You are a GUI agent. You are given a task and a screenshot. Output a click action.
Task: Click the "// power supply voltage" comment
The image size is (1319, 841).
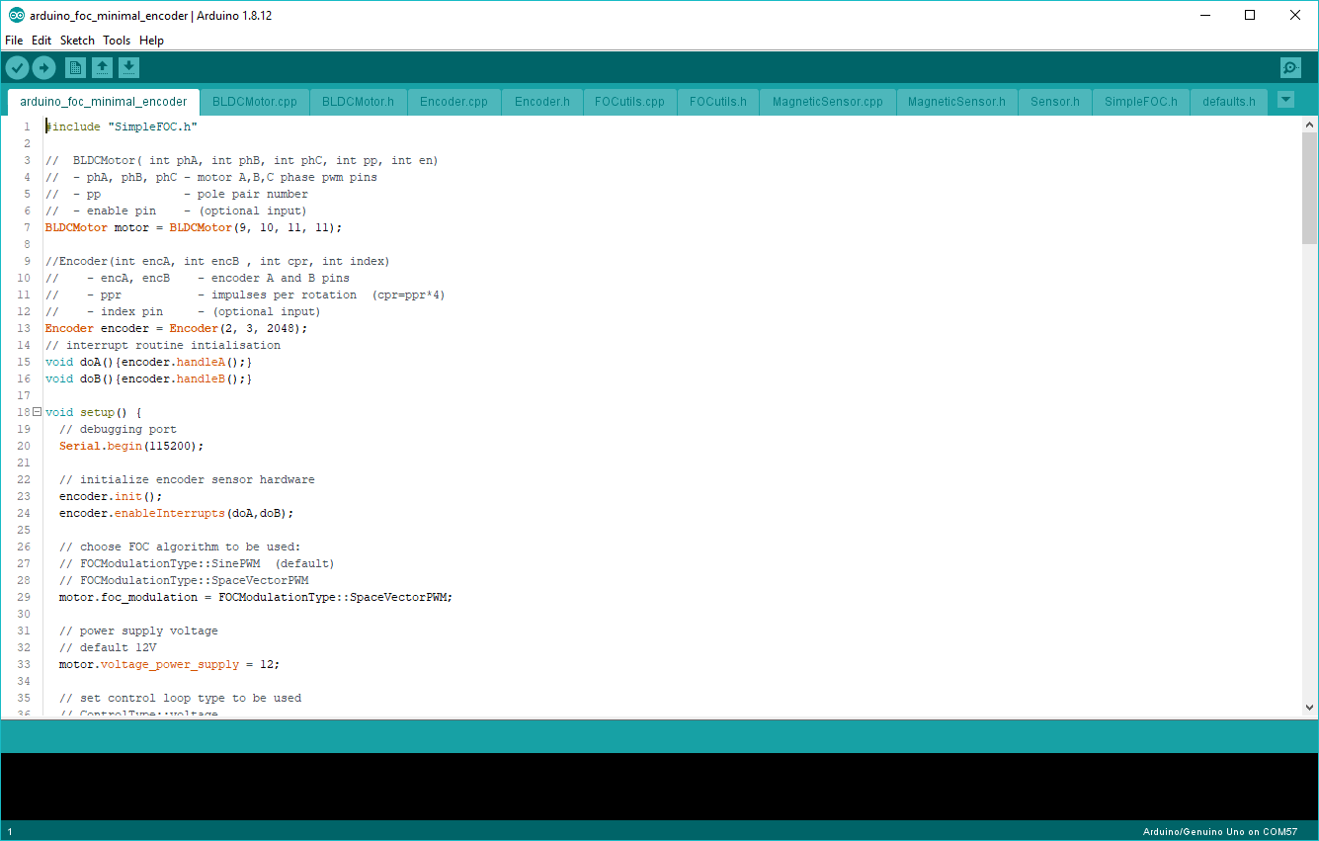[138, 631]
